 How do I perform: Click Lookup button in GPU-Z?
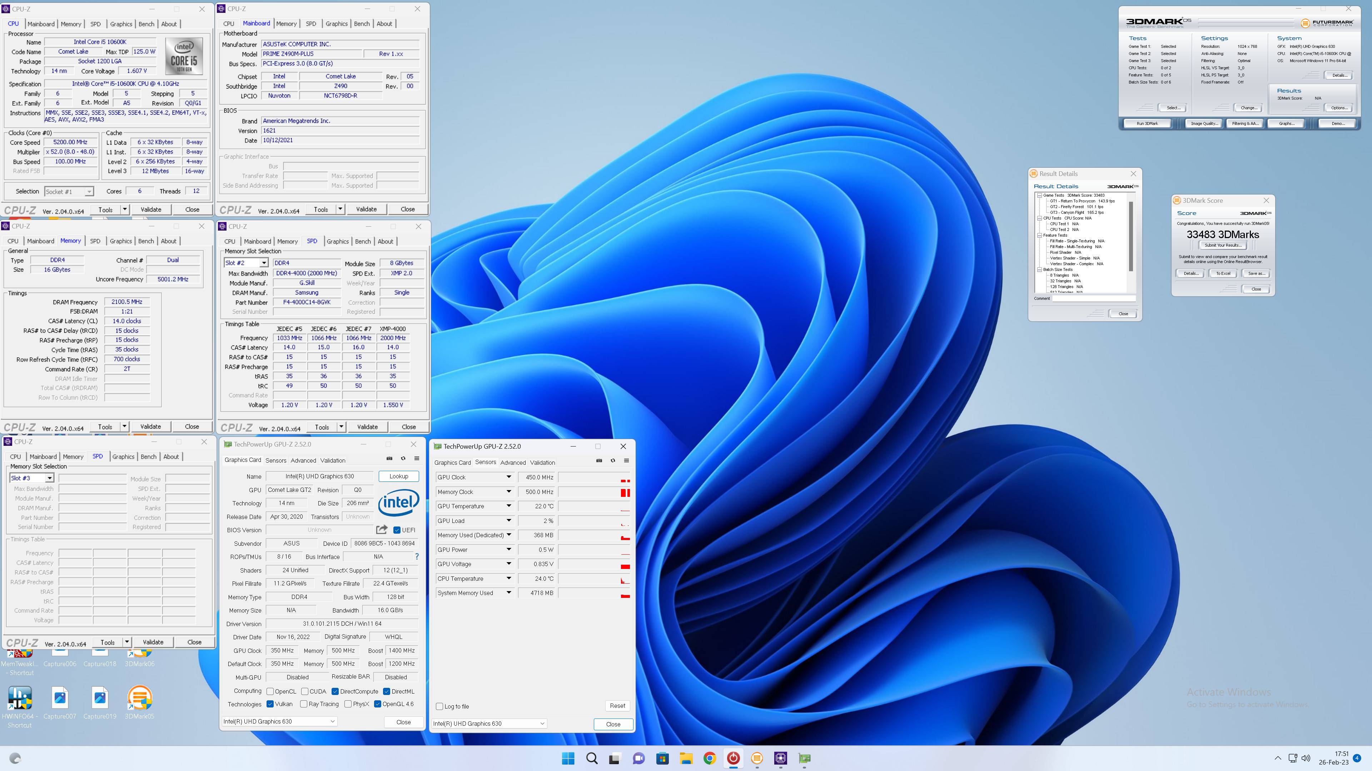click(x=398, y=476)
